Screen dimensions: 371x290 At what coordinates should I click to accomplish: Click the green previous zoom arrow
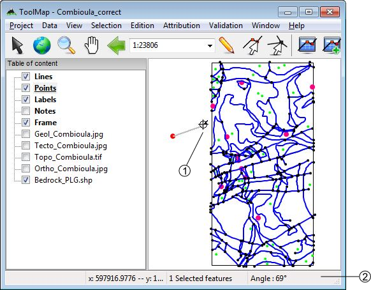(x=117, y=45)
